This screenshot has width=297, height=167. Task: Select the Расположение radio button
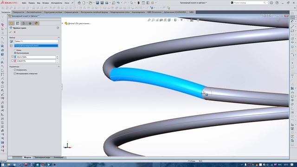(x=15, y=53)
